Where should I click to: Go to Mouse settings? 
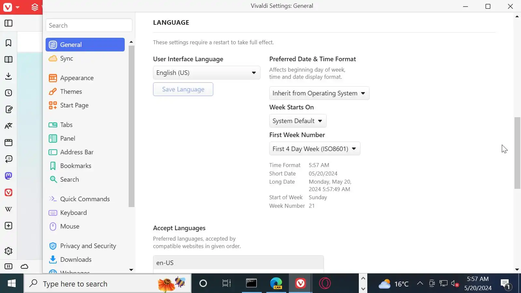[x=85, y=226]
